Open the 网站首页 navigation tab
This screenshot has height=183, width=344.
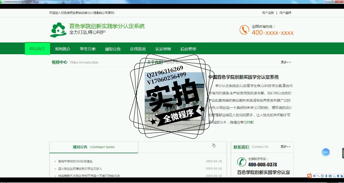click(37, 49)
